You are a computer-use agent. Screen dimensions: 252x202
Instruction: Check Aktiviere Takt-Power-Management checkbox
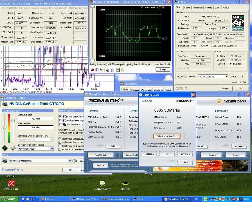(60, 149)
